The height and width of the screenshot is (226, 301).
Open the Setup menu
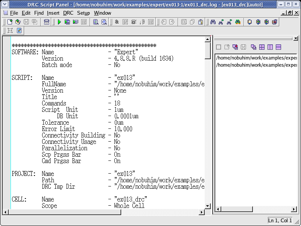tap(83, 13)
